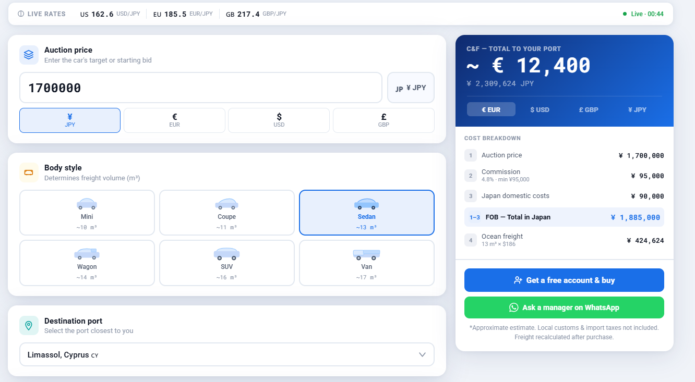Click the ¥ 90,000 domestic costs value
695x382 pixels.
pos(648,196)
